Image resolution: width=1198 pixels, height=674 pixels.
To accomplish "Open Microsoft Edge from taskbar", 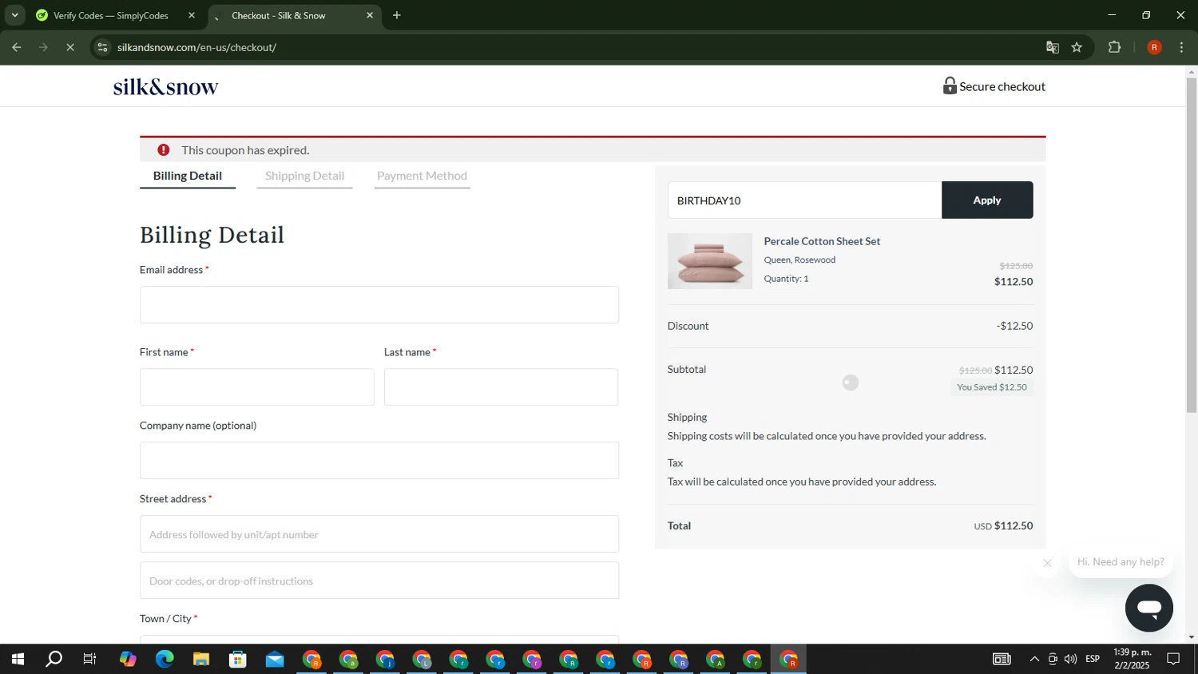I will (x=165, y=660).
